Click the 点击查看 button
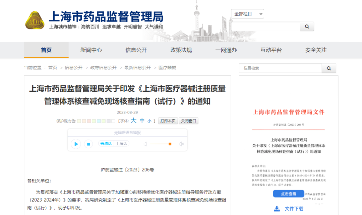 pos(288,194)
